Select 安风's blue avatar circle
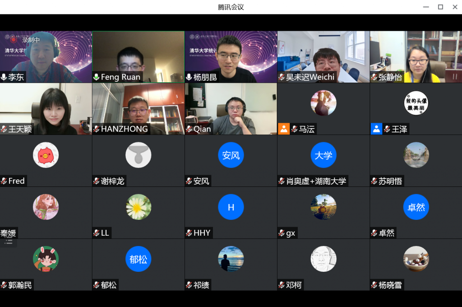This screenshot has width=462, height=307. (231, 155)
